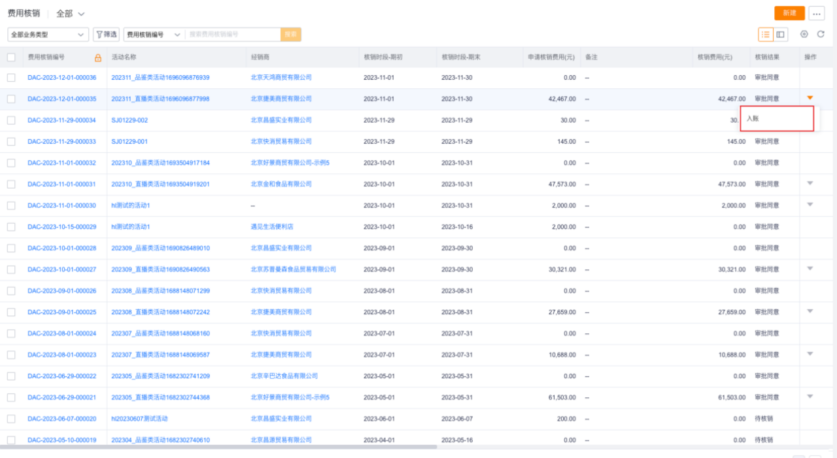This screenshot has width=837, height=458.
Task: Open activity SJ01229-002
Action: click(129, 120)
